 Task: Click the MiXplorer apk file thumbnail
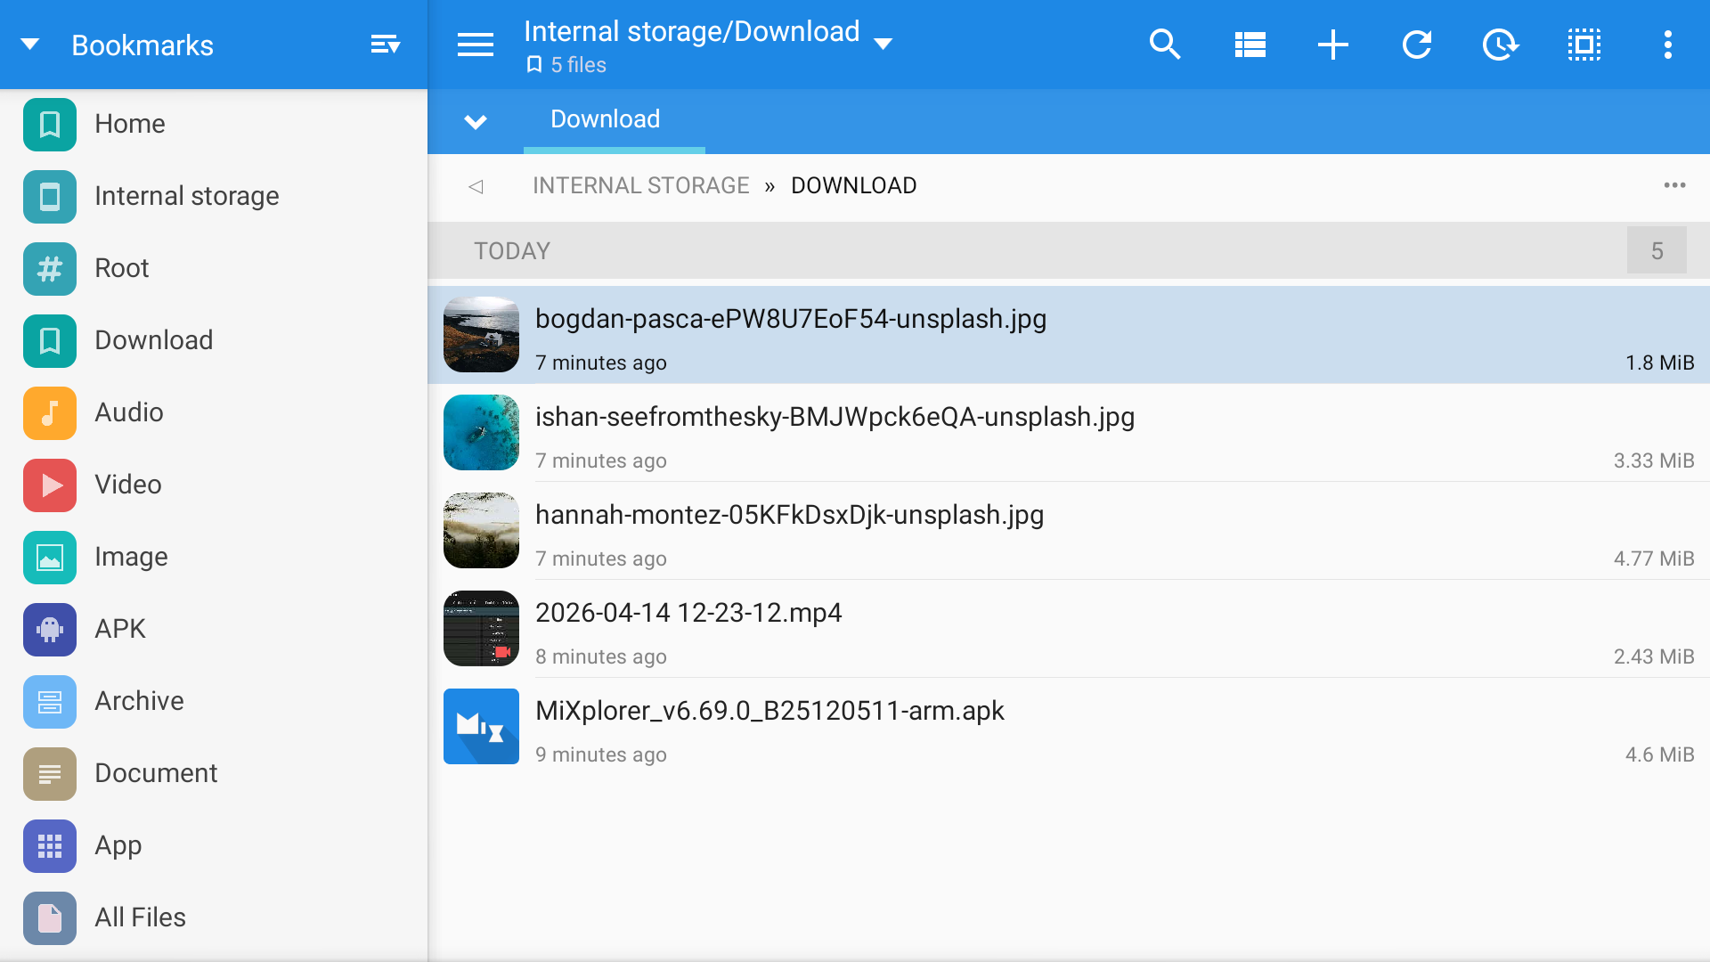481,726
